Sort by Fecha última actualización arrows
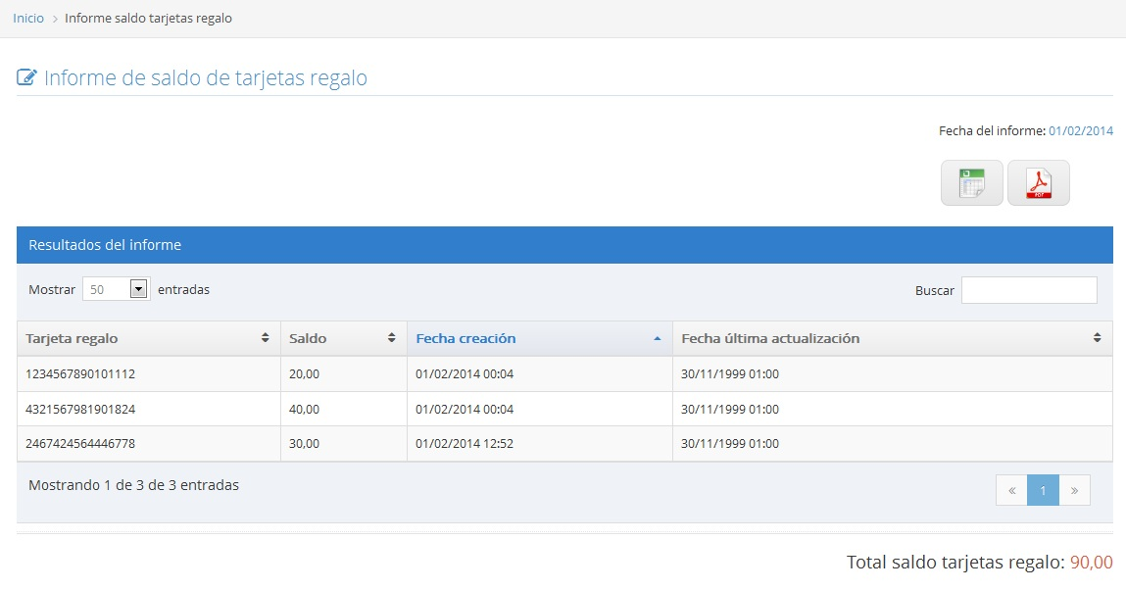Viewport: 1126px width, 591px height. pyautogui.click(x=1097, y=338)
